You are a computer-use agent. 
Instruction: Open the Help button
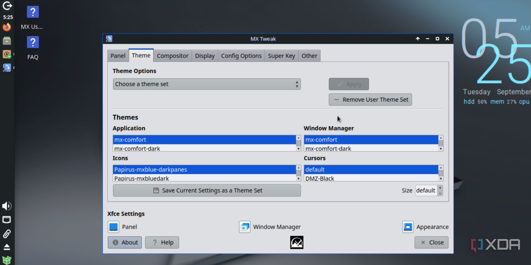[x=162, y=242]
